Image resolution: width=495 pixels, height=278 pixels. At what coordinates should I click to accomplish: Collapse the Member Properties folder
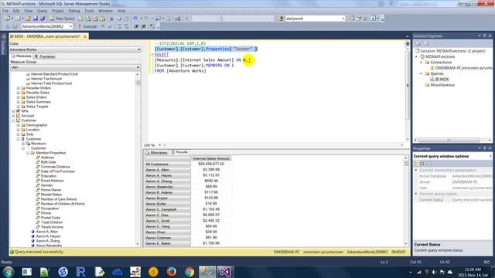(x=28, y=153)
